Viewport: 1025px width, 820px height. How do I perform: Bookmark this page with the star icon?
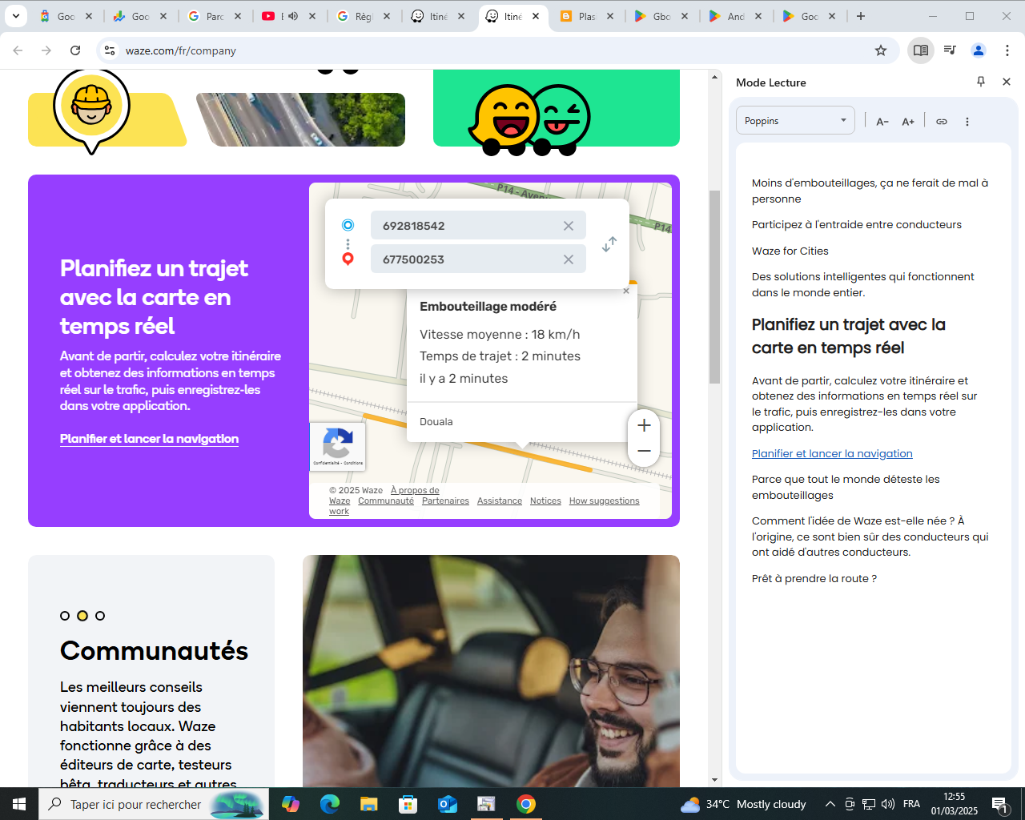(x=881, y=50)
